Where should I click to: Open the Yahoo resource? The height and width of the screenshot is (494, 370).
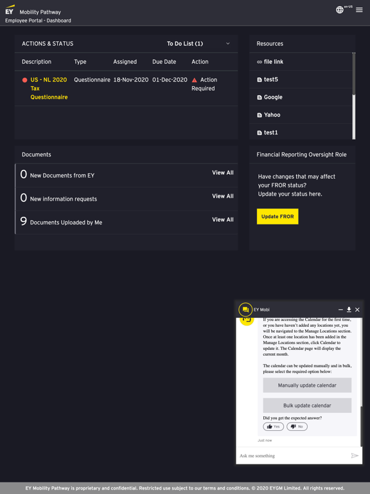coord(272,114)
